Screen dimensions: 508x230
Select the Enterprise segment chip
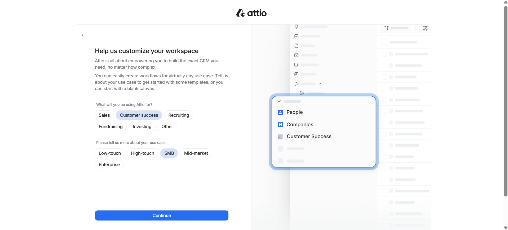point(109,165)
